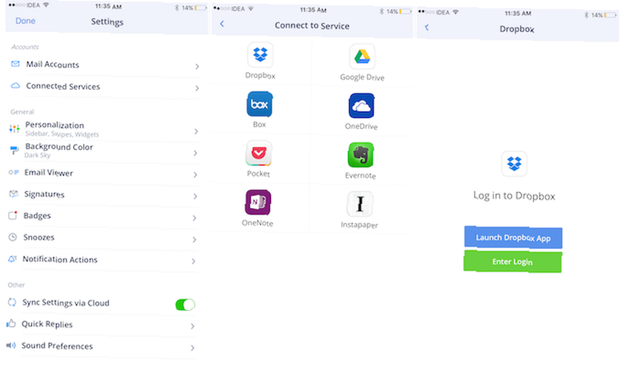Open the Email Viewer menu entry

click(102, 173)
